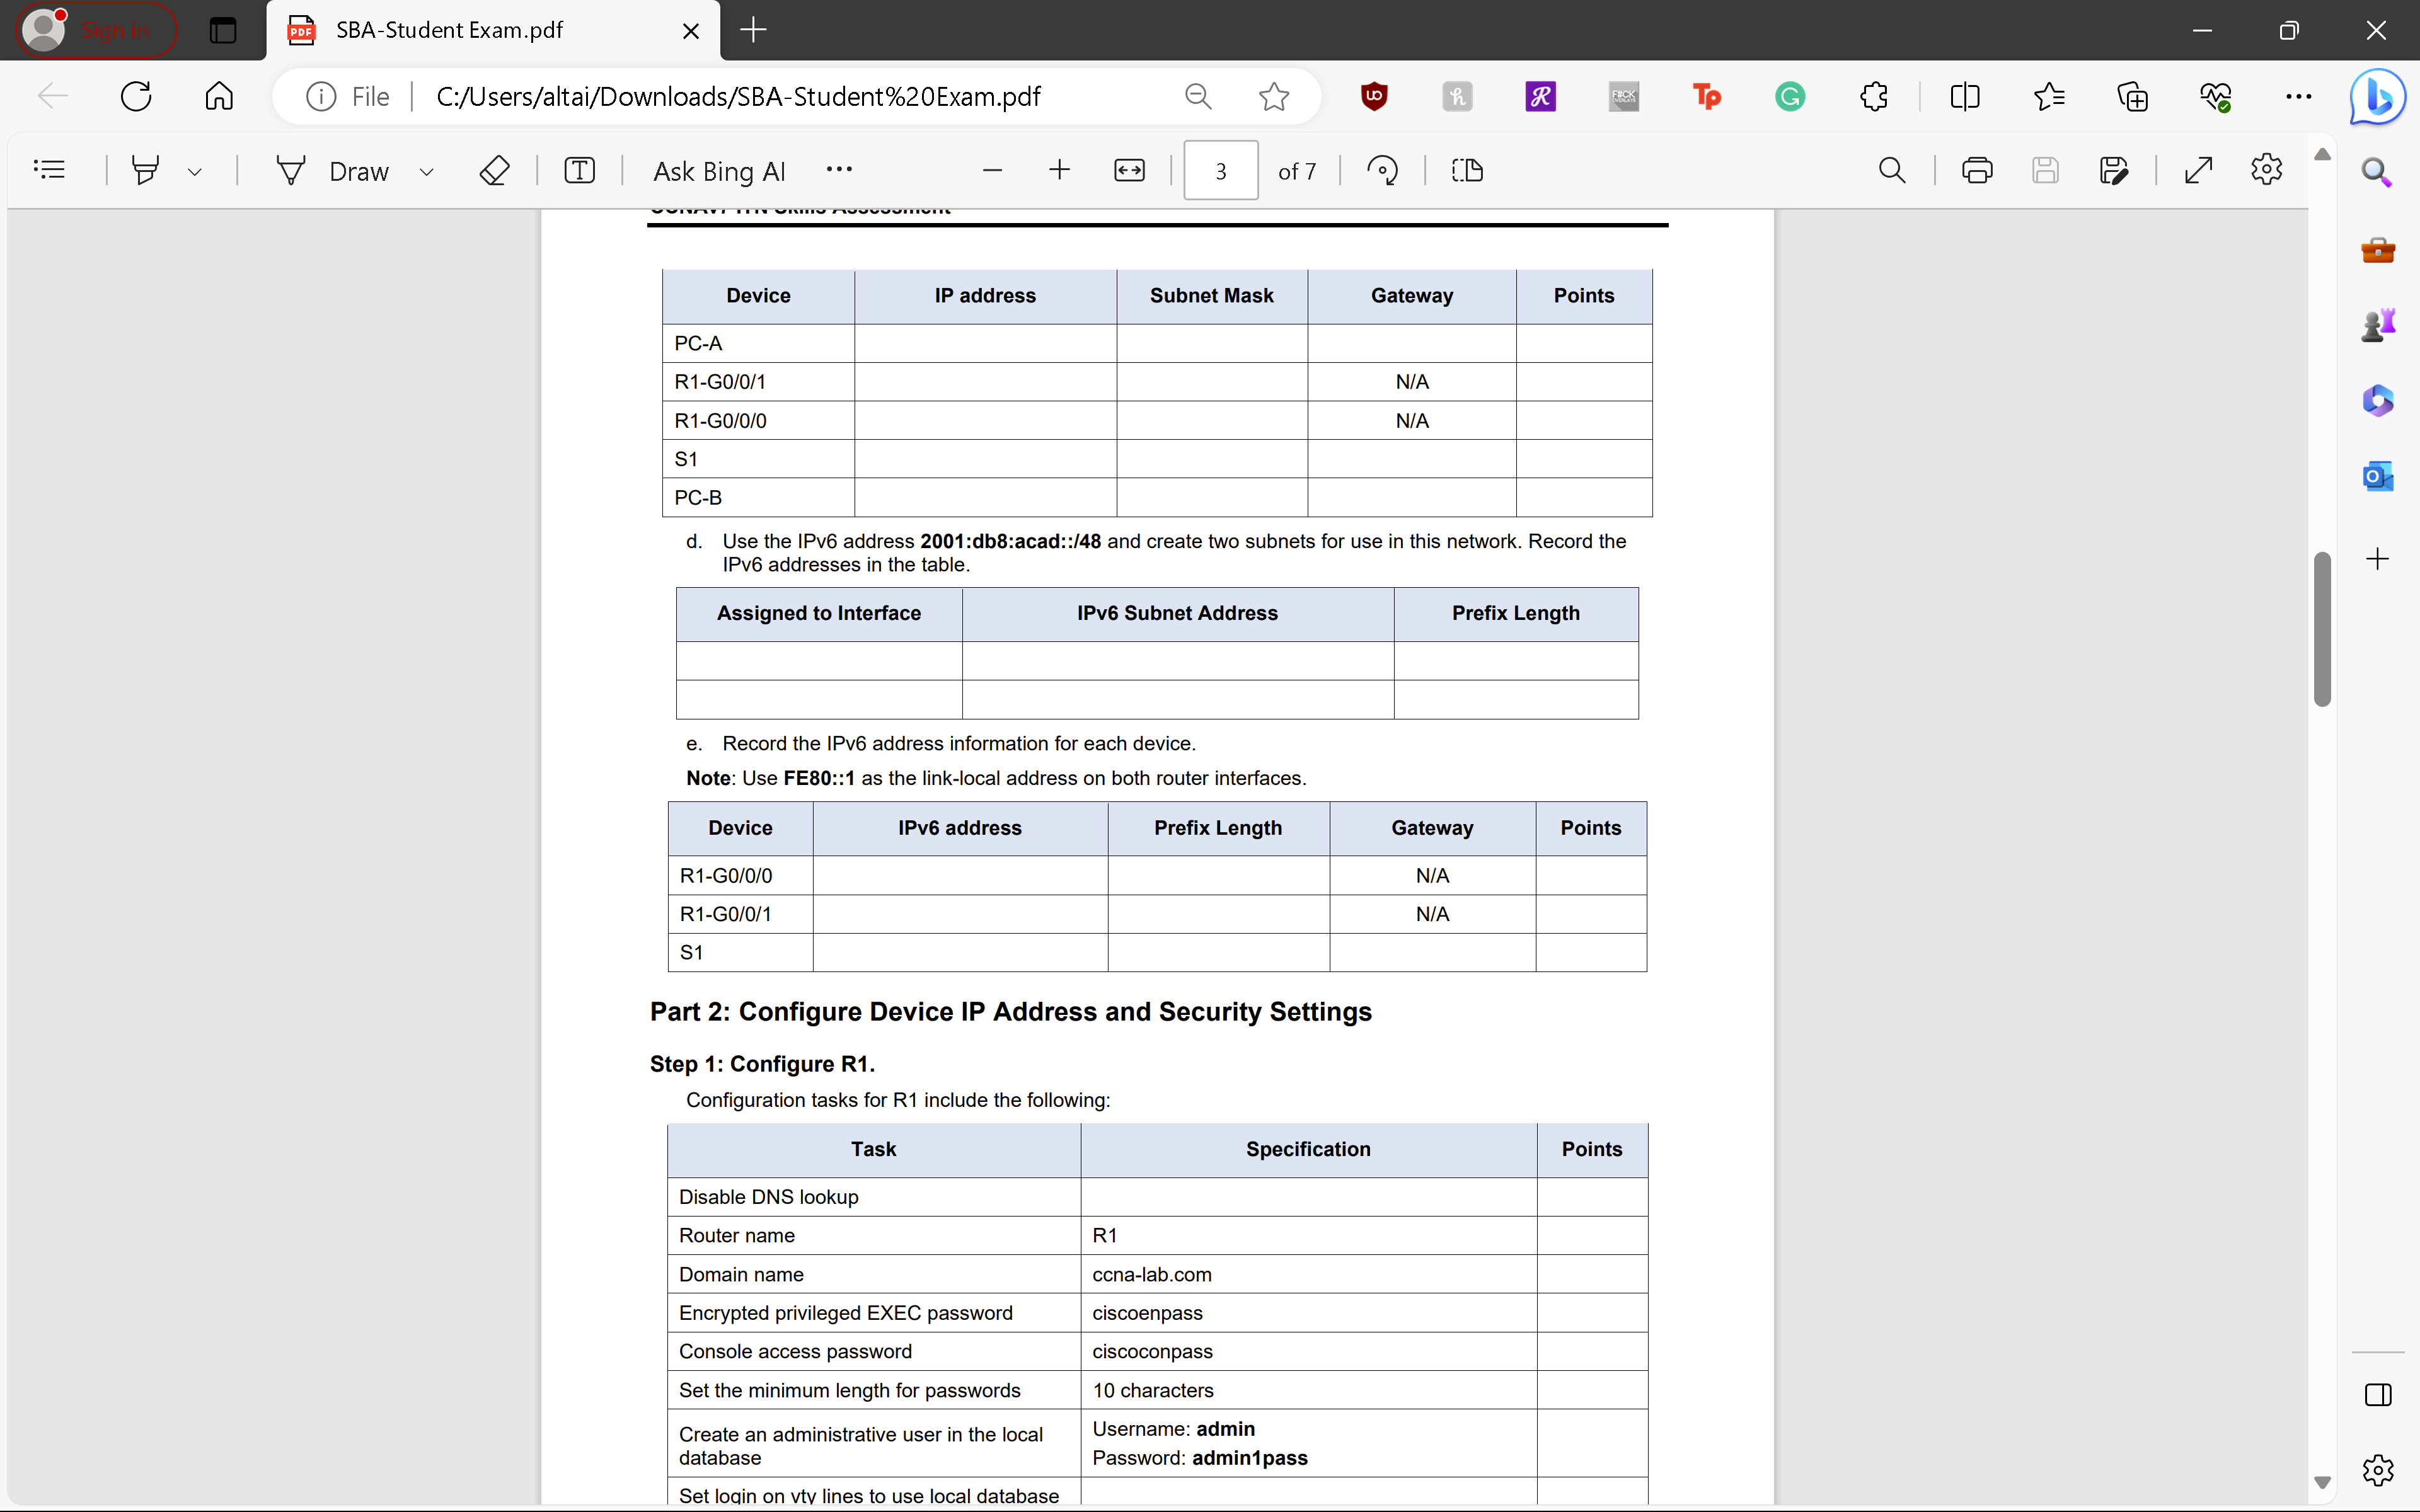
Task: Expand highlighter color options dropdown
Action: click(x=195, y=172)
